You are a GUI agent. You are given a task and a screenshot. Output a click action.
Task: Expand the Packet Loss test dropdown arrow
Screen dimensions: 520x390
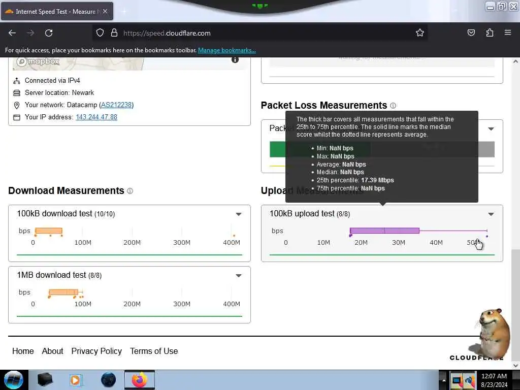point(491,128)
